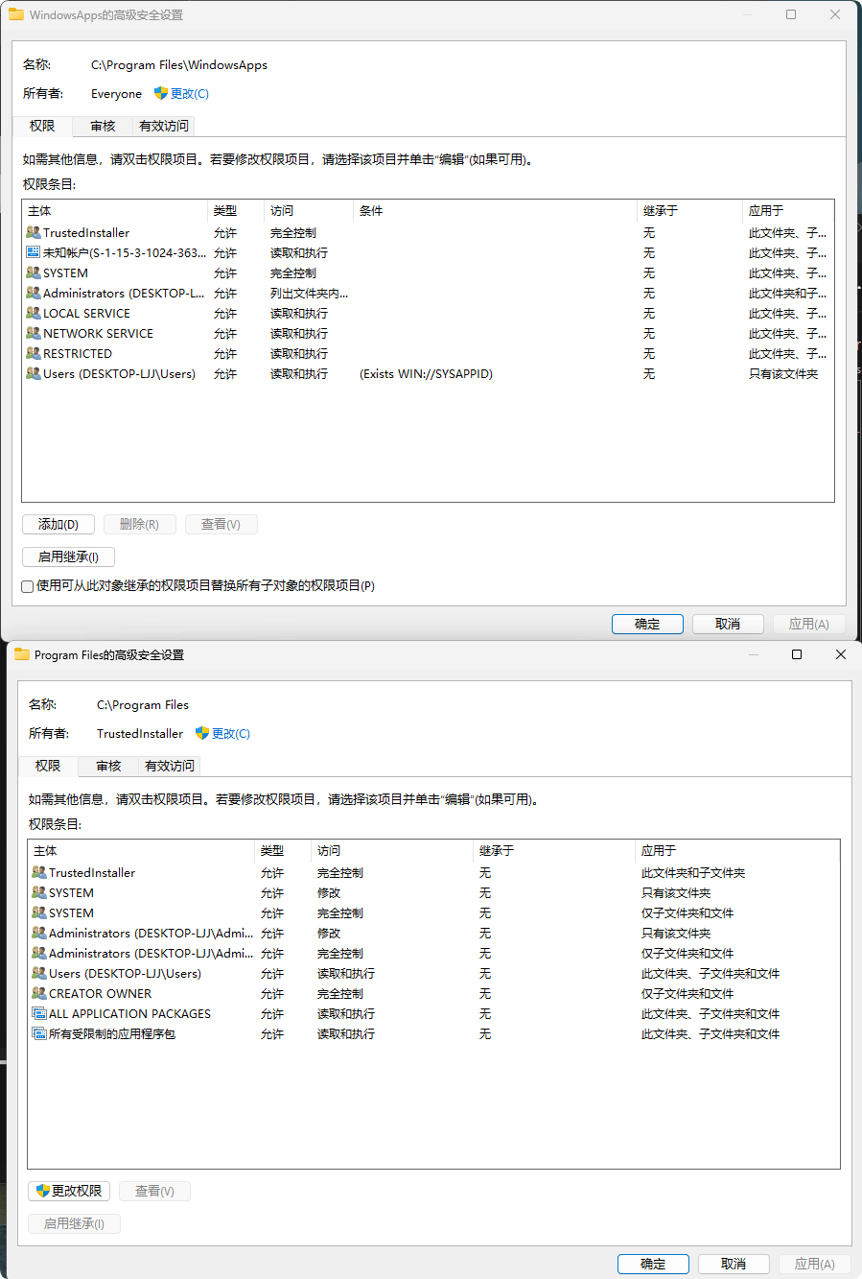Click 条件 column header in WindowsApps list
Viewport: 862px width, 1279px height.
pyautogui.click(x=496, y=211)
